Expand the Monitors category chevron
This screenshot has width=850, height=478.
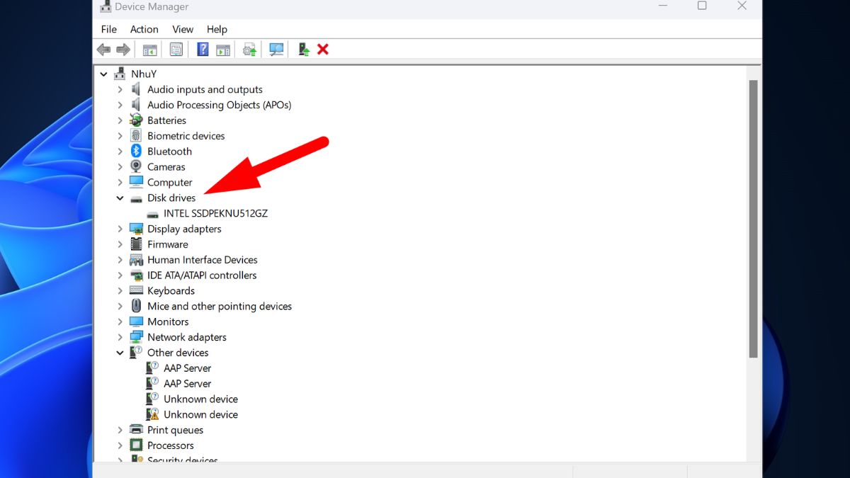tap(120, 321)
